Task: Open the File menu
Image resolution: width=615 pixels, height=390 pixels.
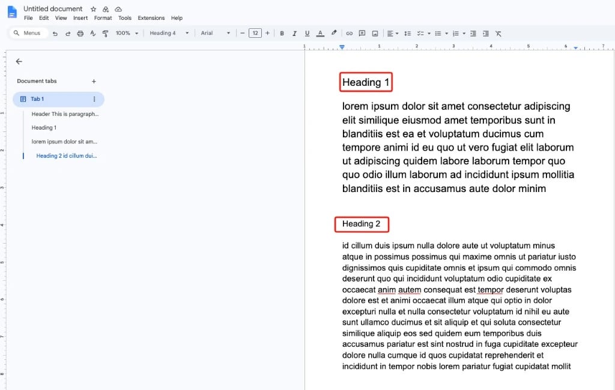Action: point(28,18)
